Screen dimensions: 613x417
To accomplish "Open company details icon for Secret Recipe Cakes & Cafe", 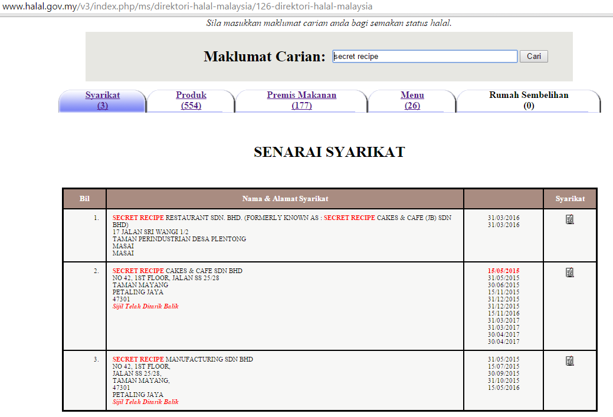I will (x=569, y=272).
